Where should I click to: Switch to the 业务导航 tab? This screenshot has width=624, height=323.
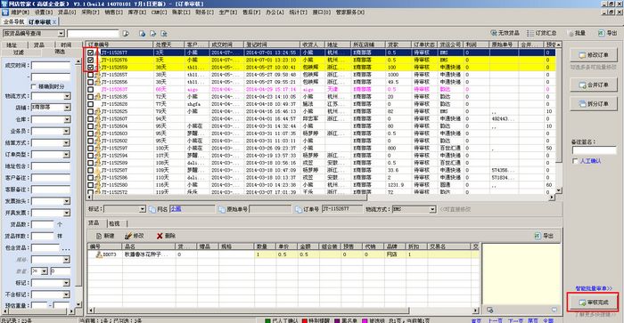pyautogui.click(x=13, y=22)
